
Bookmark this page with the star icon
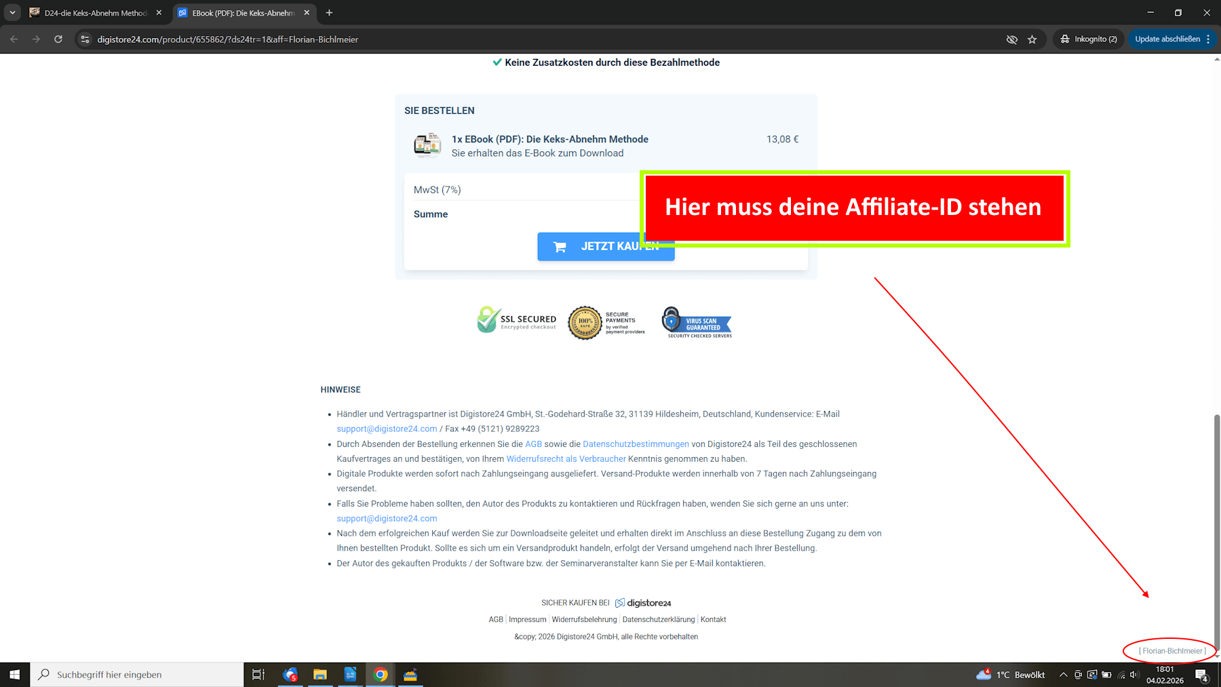coord(1033,39)
